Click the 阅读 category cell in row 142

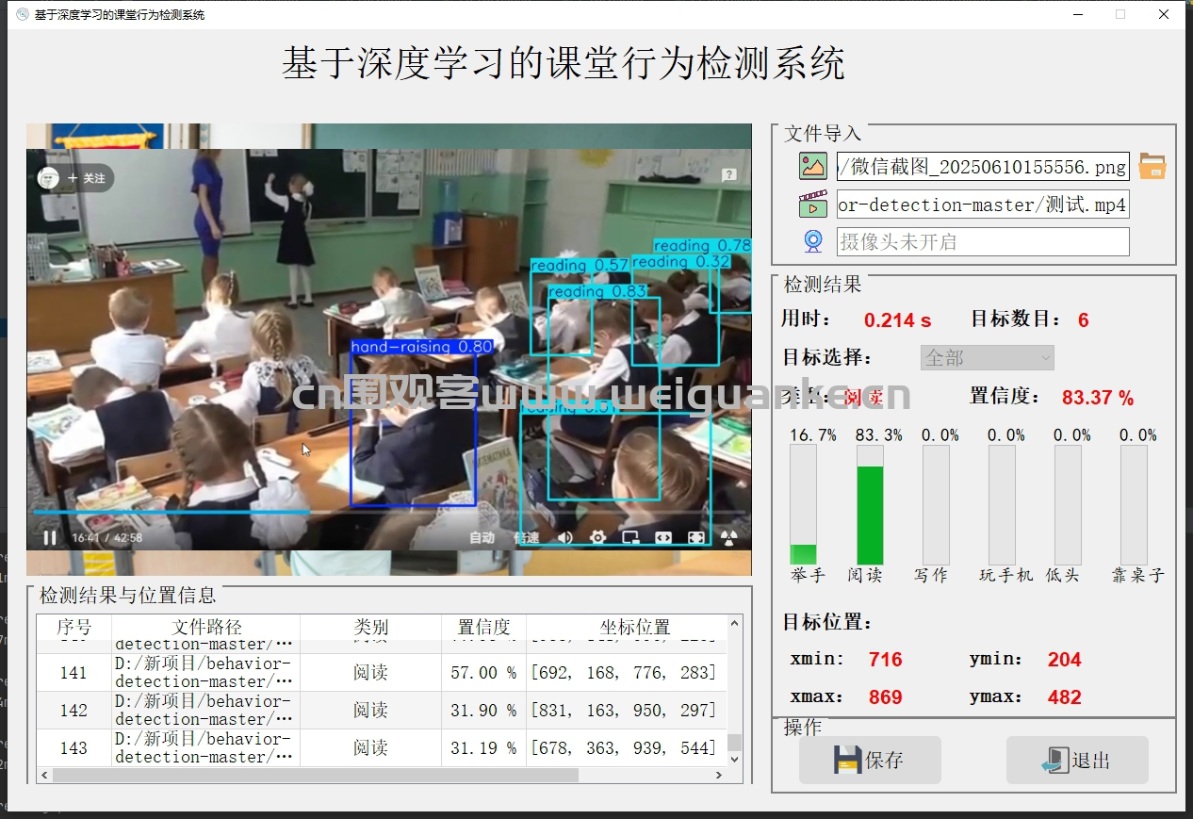pyautogui.click(x=371, y=711)
